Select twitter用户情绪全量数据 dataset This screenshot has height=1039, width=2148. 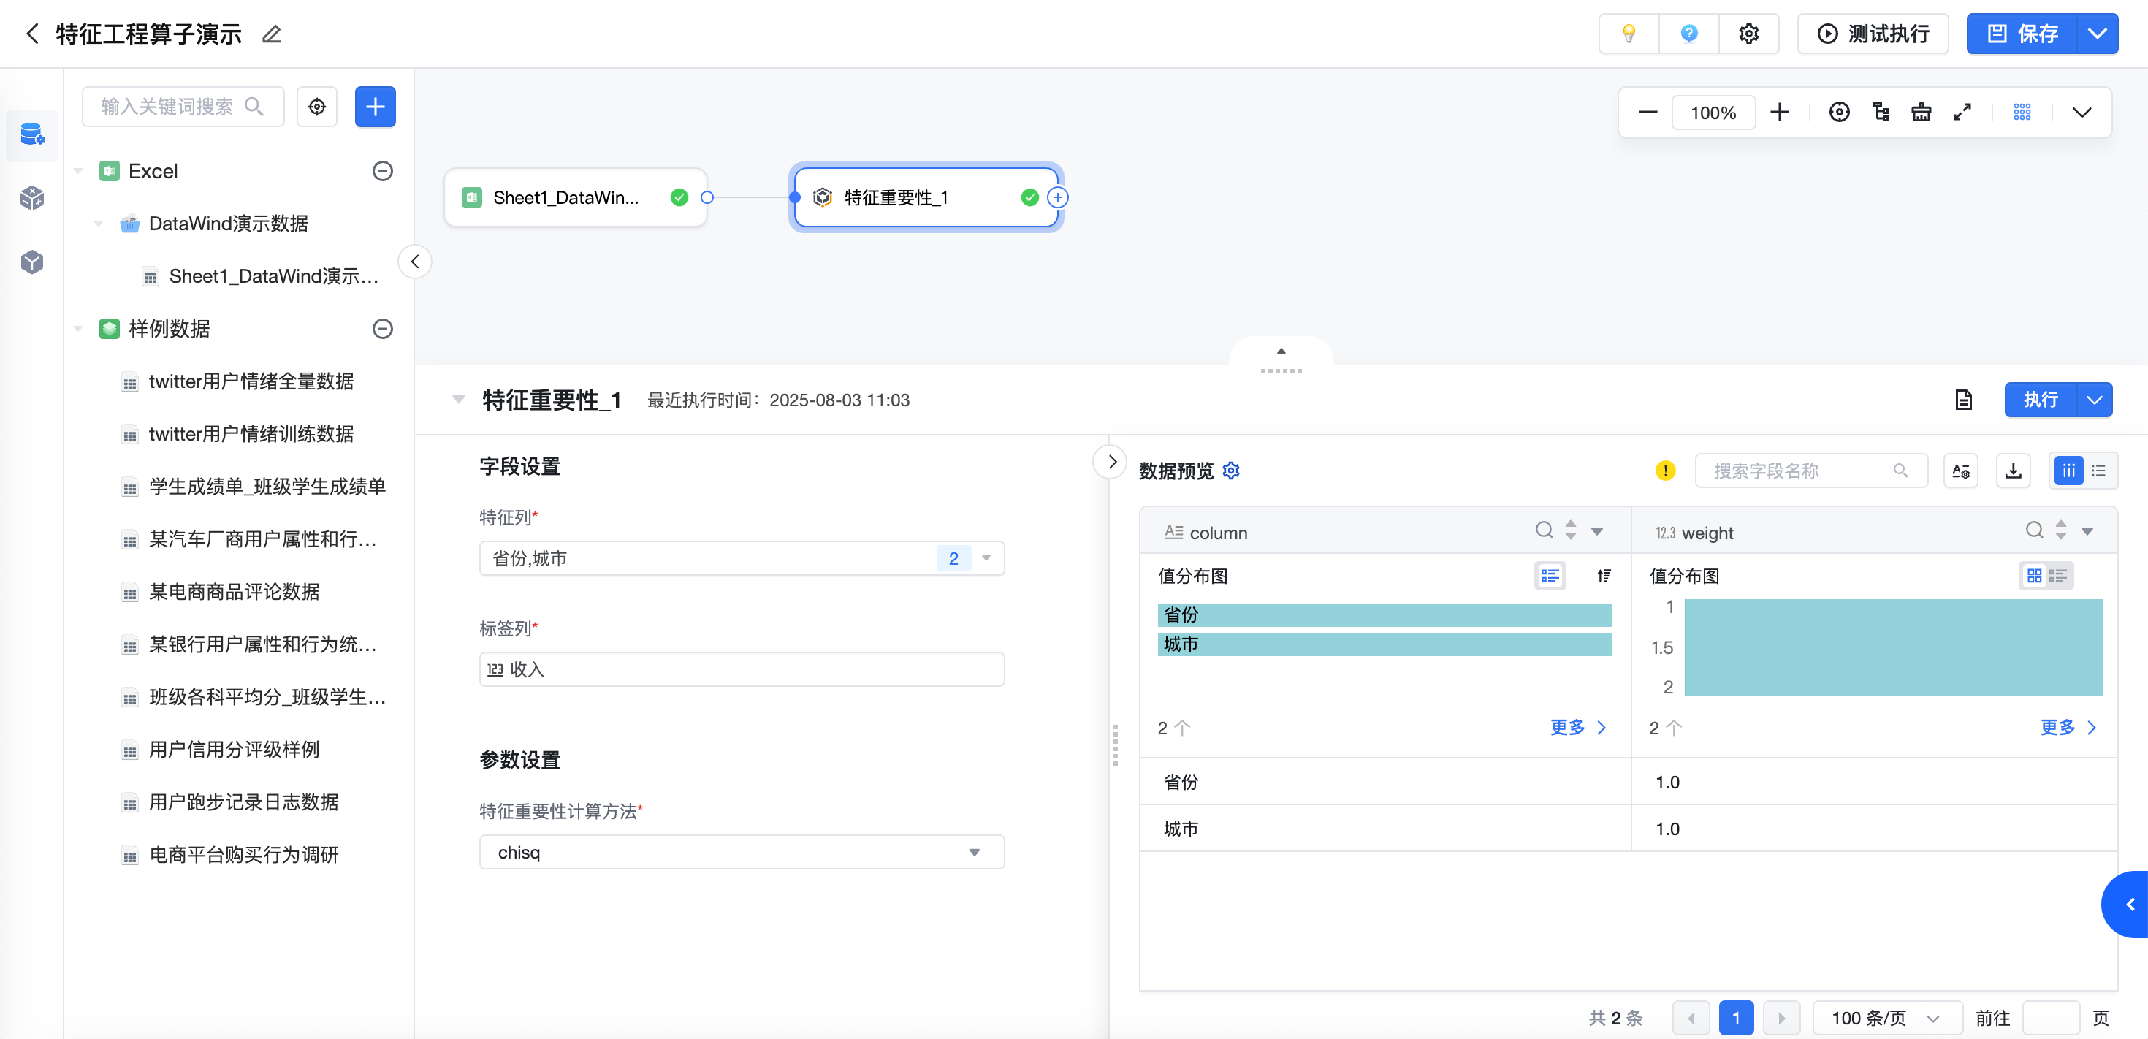[251, 382]
